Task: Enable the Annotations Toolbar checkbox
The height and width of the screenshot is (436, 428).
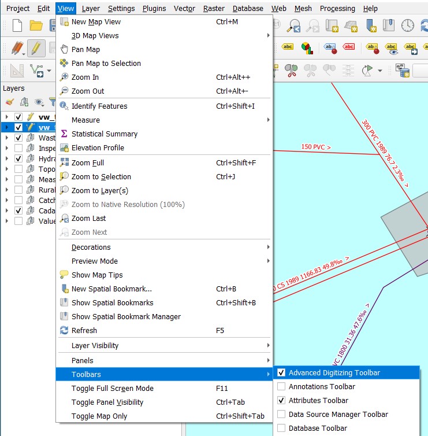Action: (x=281, y=386)
